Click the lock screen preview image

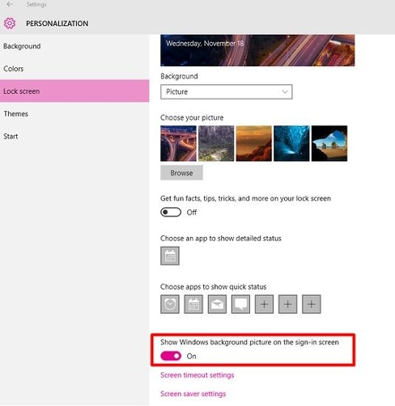257,50
